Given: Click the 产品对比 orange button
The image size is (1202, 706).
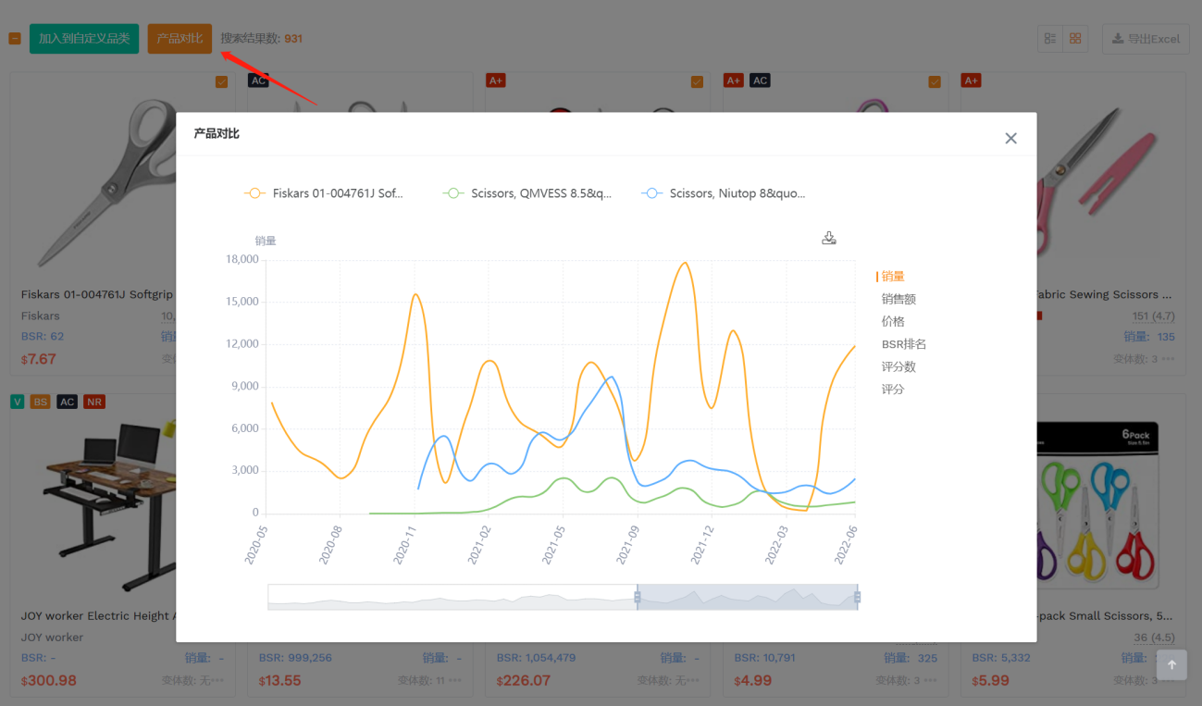Looking at the screenshot, I should (x=180, y=39).
